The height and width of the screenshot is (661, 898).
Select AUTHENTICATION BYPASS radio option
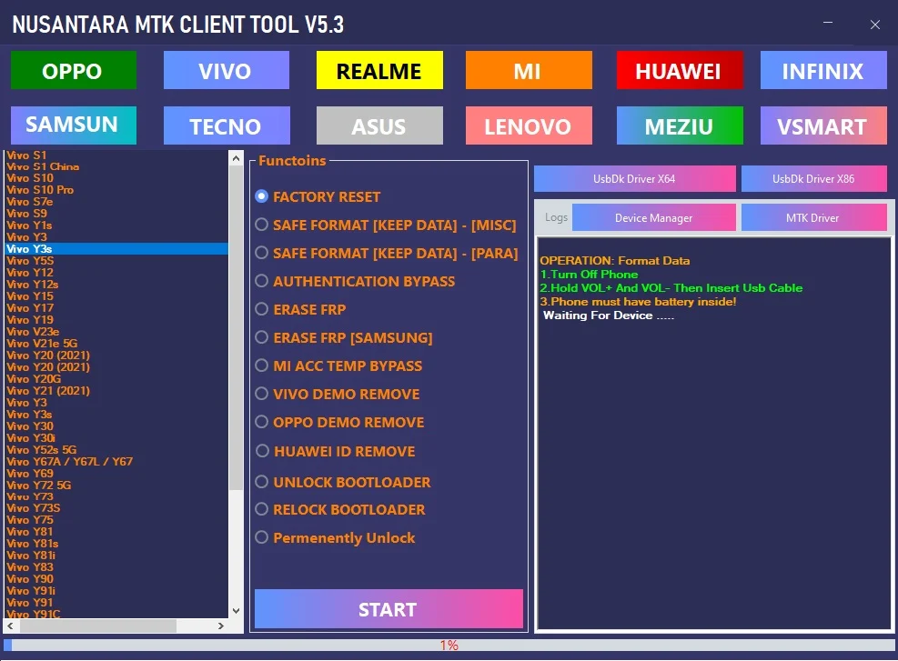(x=355, y=281)
